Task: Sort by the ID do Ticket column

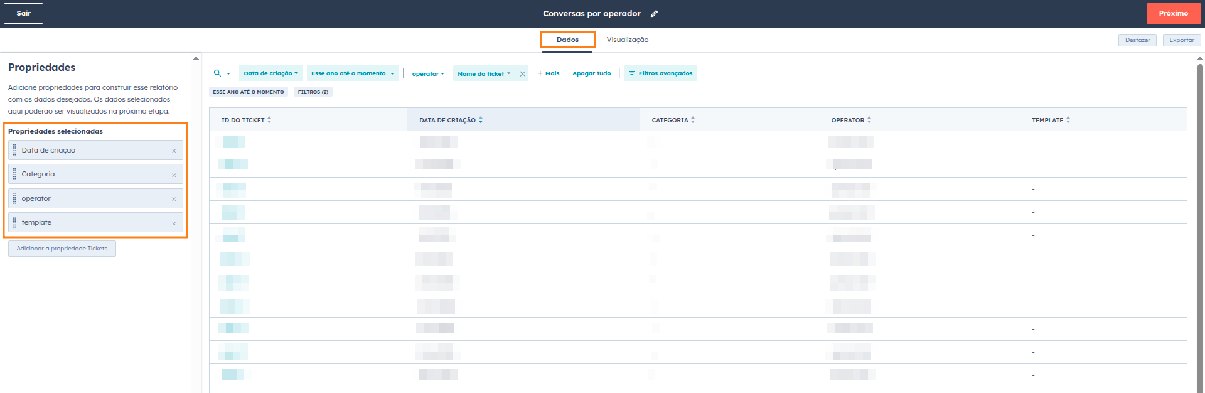Action: pos(269,120)
